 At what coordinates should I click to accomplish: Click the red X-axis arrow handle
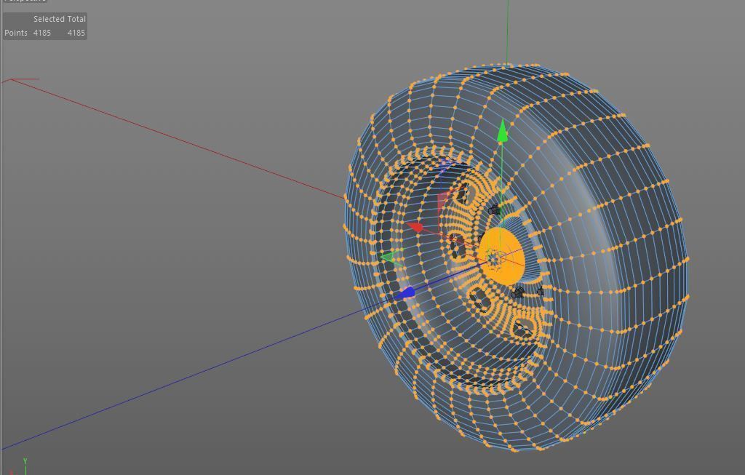415,227
